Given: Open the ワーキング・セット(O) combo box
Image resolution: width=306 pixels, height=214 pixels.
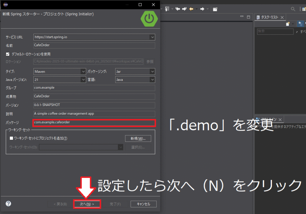Looking at the screenshot, I should (81, 147).
